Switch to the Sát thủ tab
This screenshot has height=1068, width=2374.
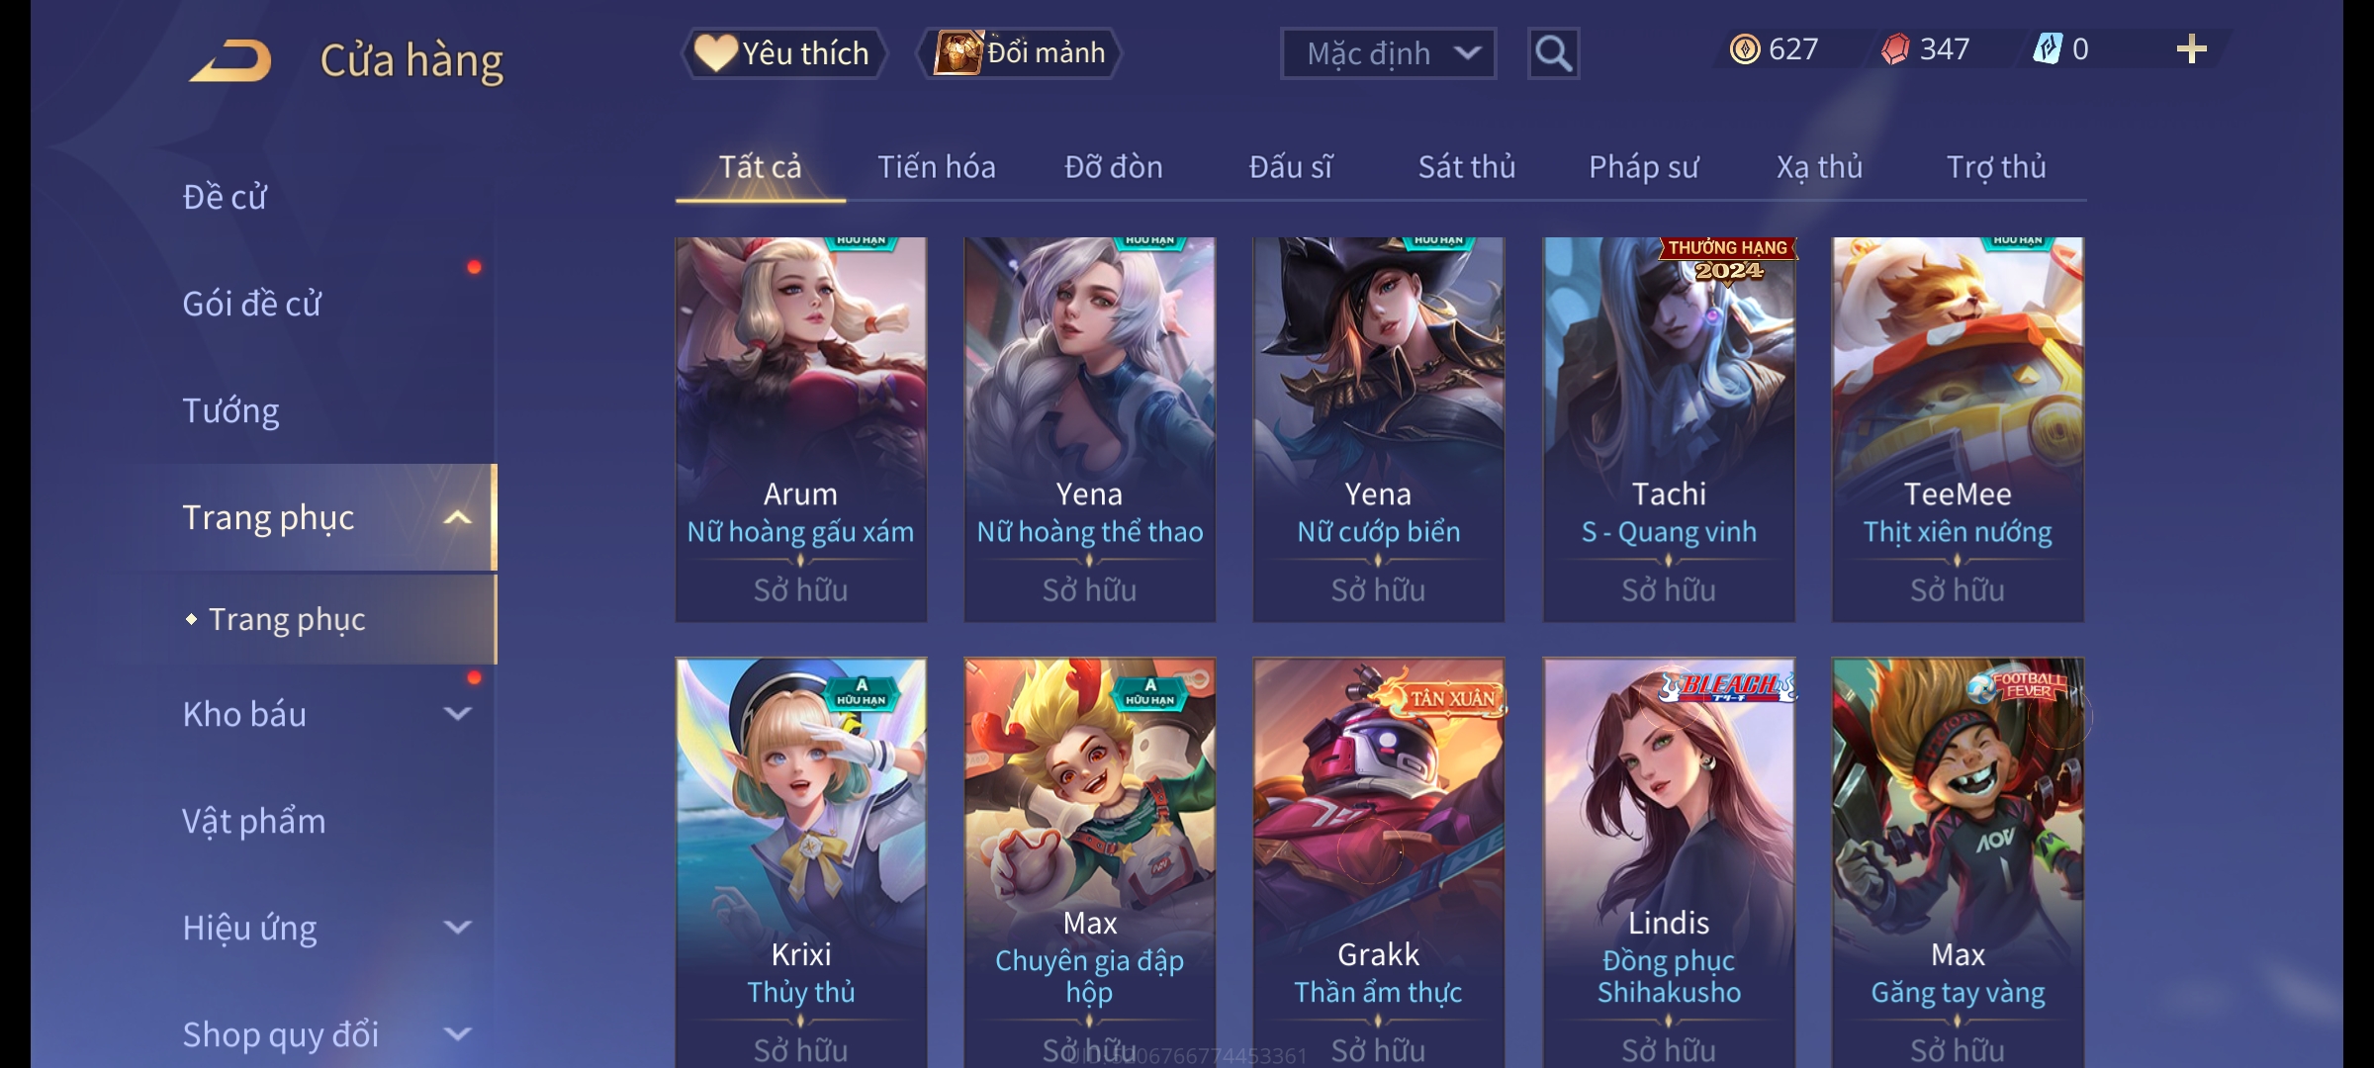pos(1467,167)
